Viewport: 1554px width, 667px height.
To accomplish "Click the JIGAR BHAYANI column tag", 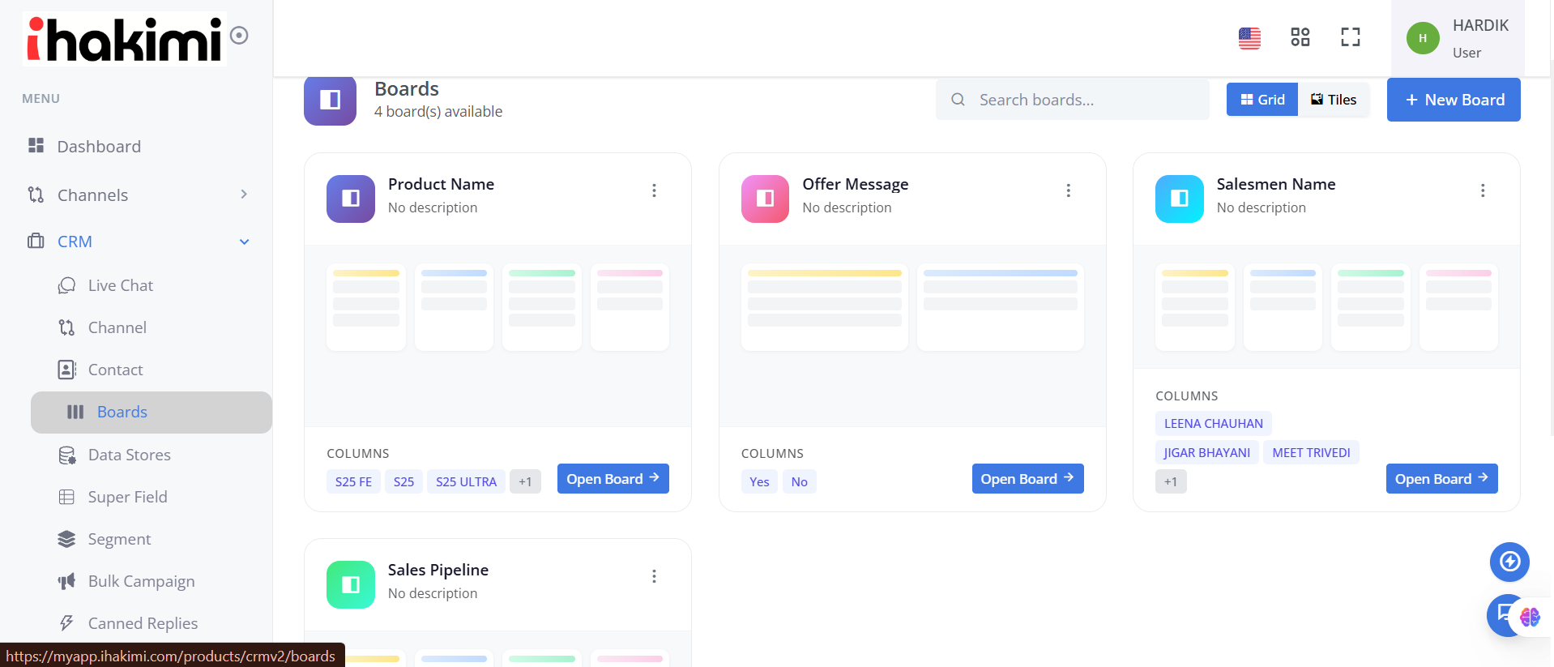I will click(x=1206, y=452).
